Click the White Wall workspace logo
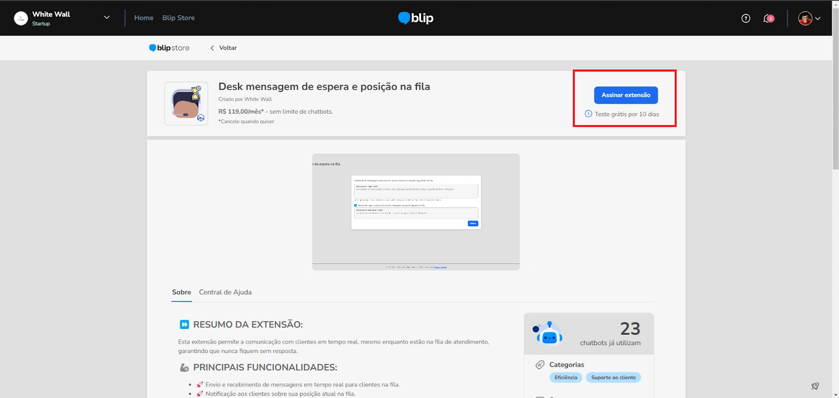The width and height of the screenshot is (839, 398). (21, 18)
